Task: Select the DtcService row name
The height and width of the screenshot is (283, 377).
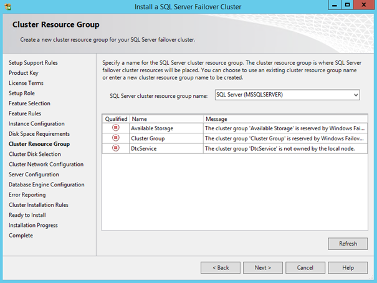Action: [145, 148]
